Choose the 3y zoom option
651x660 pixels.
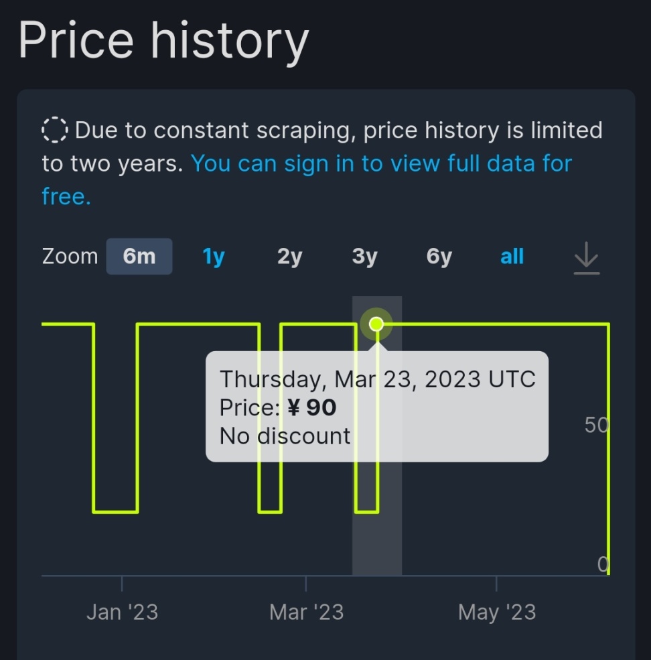point(364,257)
